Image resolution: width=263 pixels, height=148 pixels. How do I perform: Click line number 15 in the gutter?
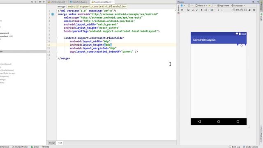coord(48,58)
